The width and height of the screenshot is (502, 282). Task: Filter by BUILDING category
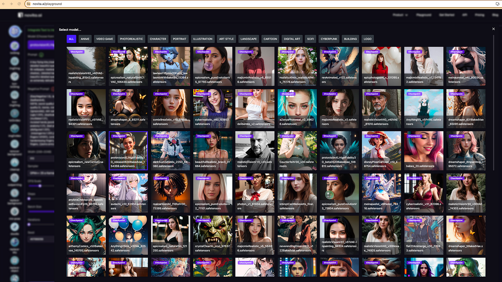[350, 39]
